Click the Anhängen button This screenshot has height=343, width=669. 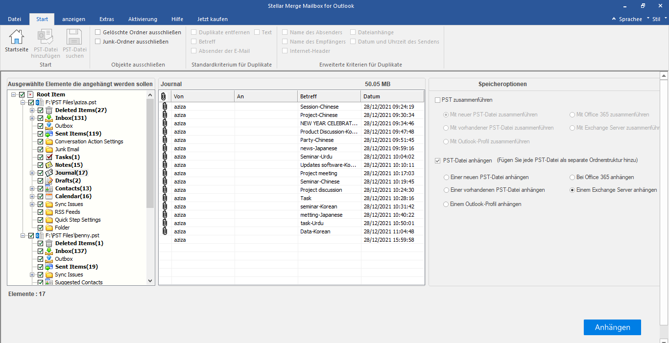(612, 327)
